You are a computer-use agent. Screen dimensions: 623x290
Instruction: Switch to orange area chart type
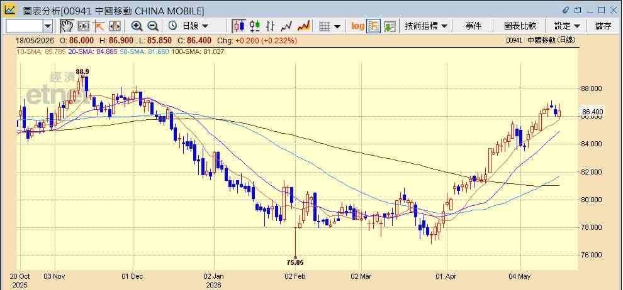(303, 26)
